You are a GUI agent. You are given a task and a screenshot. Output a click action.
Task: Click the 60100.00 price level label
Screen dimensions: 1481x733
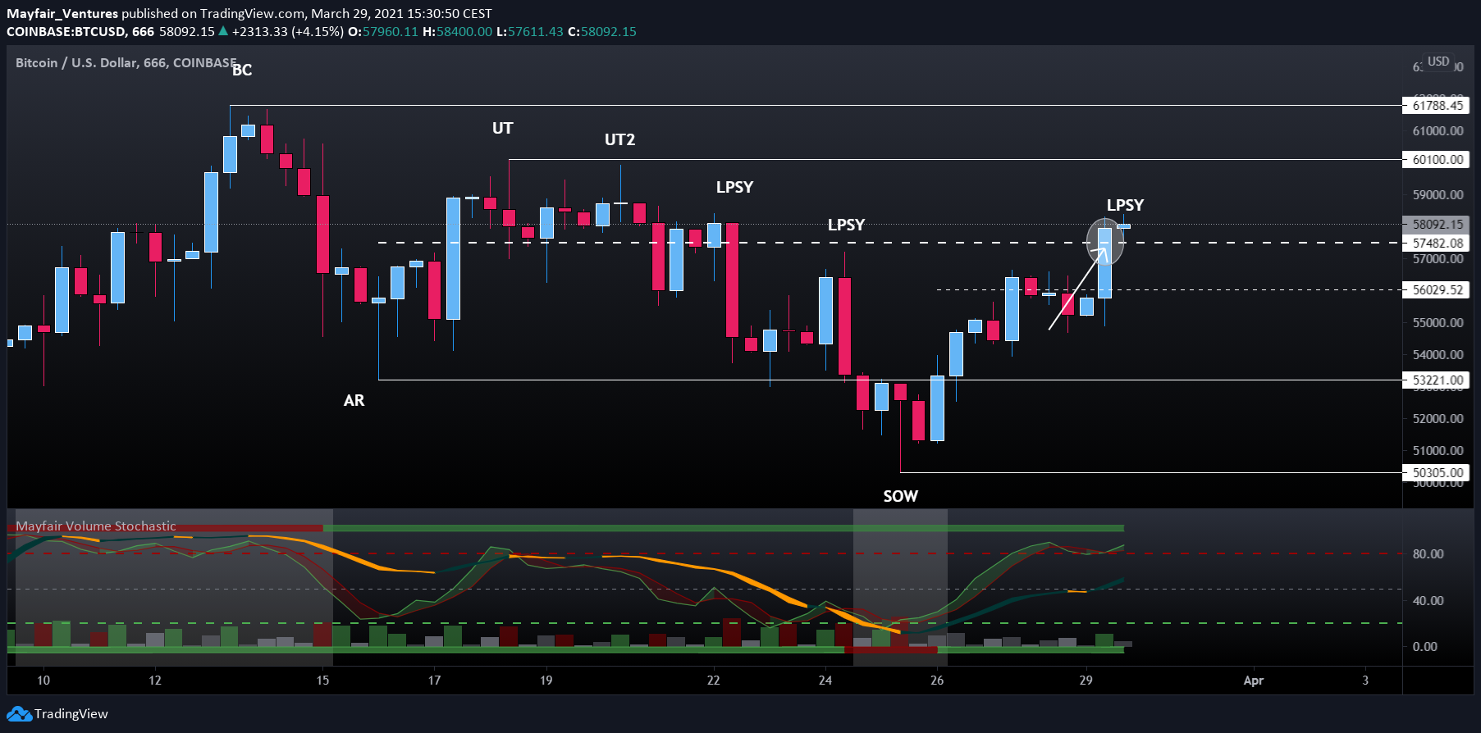click(x=1438, y=159)
